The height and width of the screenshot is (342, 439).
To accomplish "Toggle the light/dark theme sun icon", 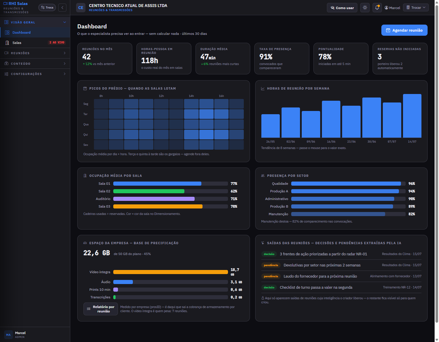I will [365, 8].
